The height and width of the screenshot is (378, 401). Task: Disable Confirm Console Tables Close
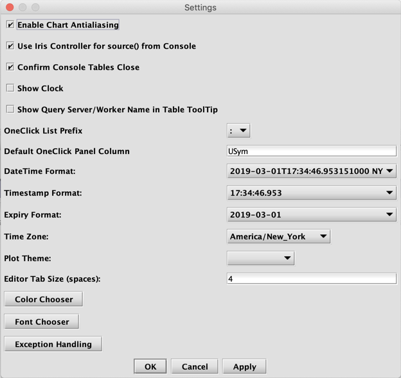pos(10,67)
